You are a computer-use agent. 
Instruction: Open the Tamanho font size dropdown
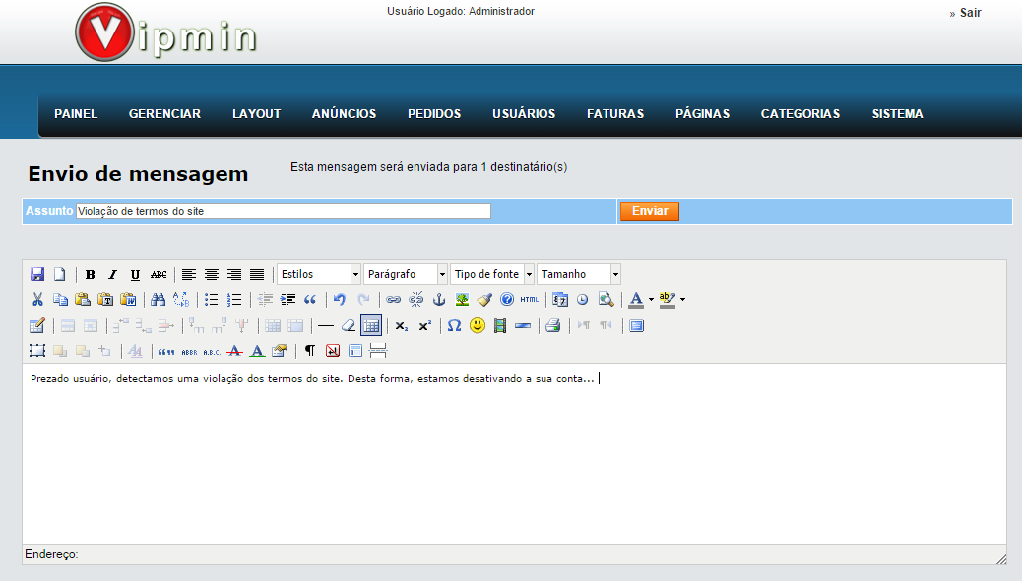pyautogui.click(x=579, y=274)
